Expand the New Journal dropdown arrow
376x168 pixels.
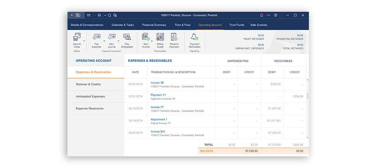pos(118,41)
